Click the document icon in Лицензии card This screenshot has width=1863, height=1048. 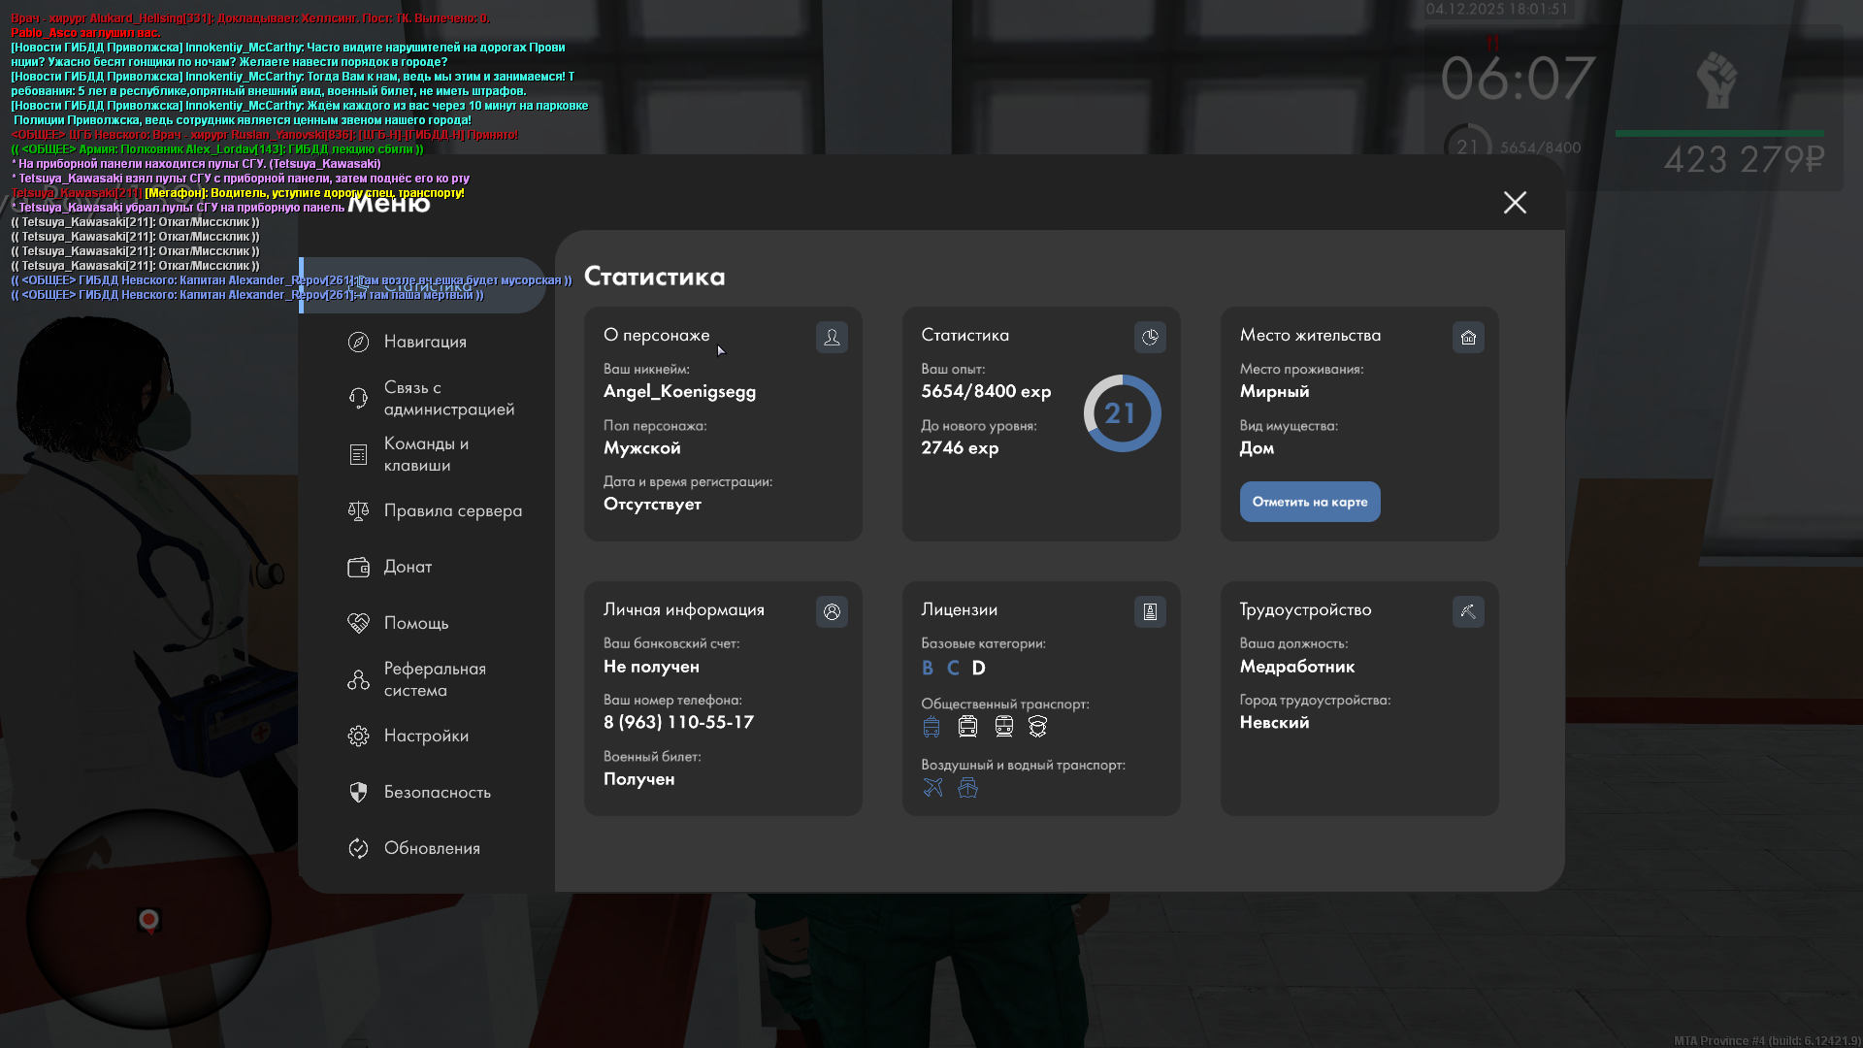pyautogui.click(x=1150, y=612)
